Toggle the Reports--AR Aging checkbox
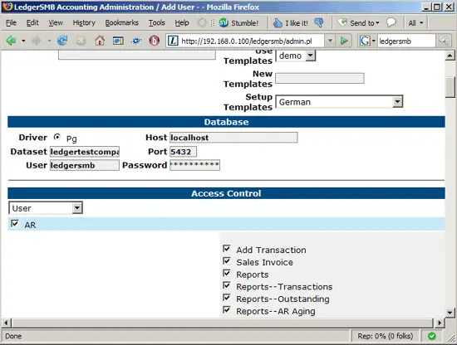Screen dimensions: 457x345 (x=227, y=310)
